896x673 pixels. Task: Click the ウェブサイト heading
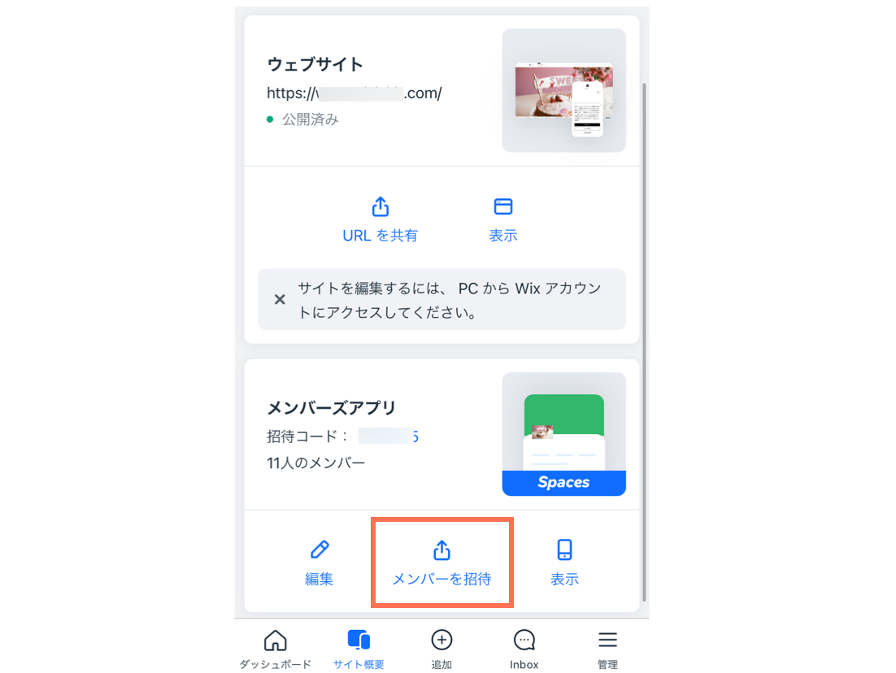click(315, 64)
